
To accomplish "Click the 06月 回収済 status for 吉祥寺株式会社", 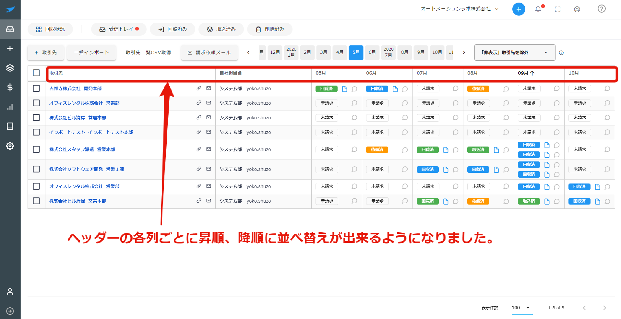I will click(377, 89).
